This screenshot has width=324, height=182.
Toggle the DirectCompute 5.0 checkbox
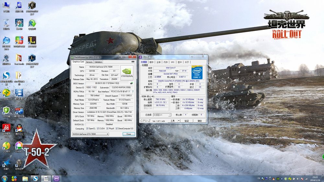point(117,129)
